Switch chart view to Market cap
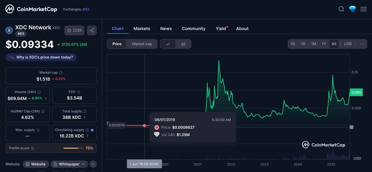Viewport: 372px width, 172px height. (x=142, y=44)
